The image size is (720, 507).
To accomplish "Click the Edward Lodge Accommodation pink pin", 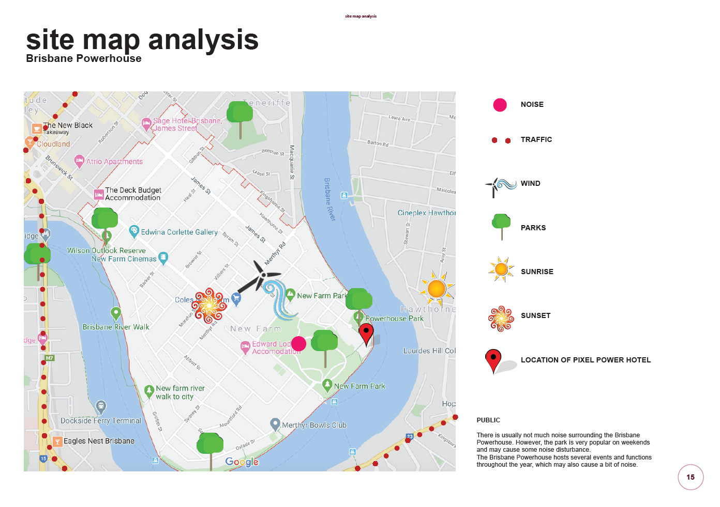I will (245, 347).
